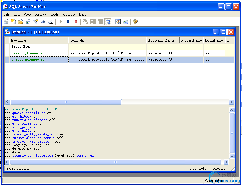Click the detail pane horizontal scrollbar thumb
The image size is (242, 186).
116,162
